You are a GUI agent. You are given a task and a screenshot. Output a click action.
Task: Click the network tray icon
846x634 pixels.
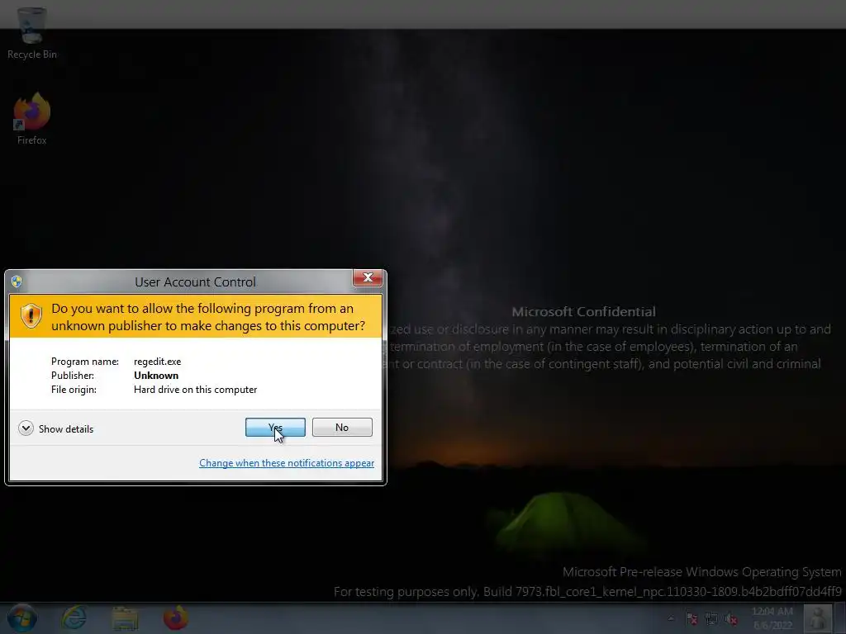click(x=711, y=618)
